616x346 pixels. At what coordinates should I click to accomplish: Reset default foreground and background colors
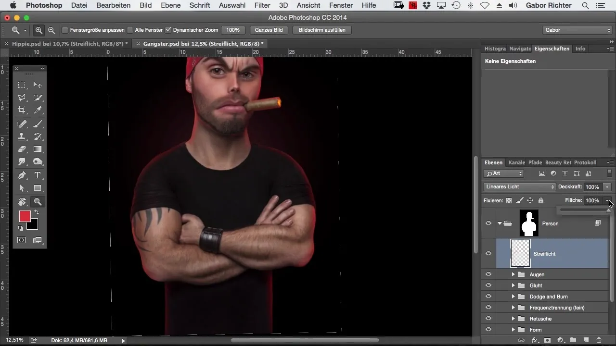pos(21,228)
